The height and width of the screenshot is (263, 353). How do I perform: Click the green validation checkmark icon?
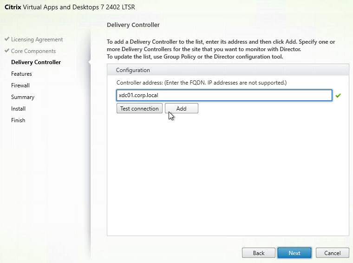click(338, 95)
